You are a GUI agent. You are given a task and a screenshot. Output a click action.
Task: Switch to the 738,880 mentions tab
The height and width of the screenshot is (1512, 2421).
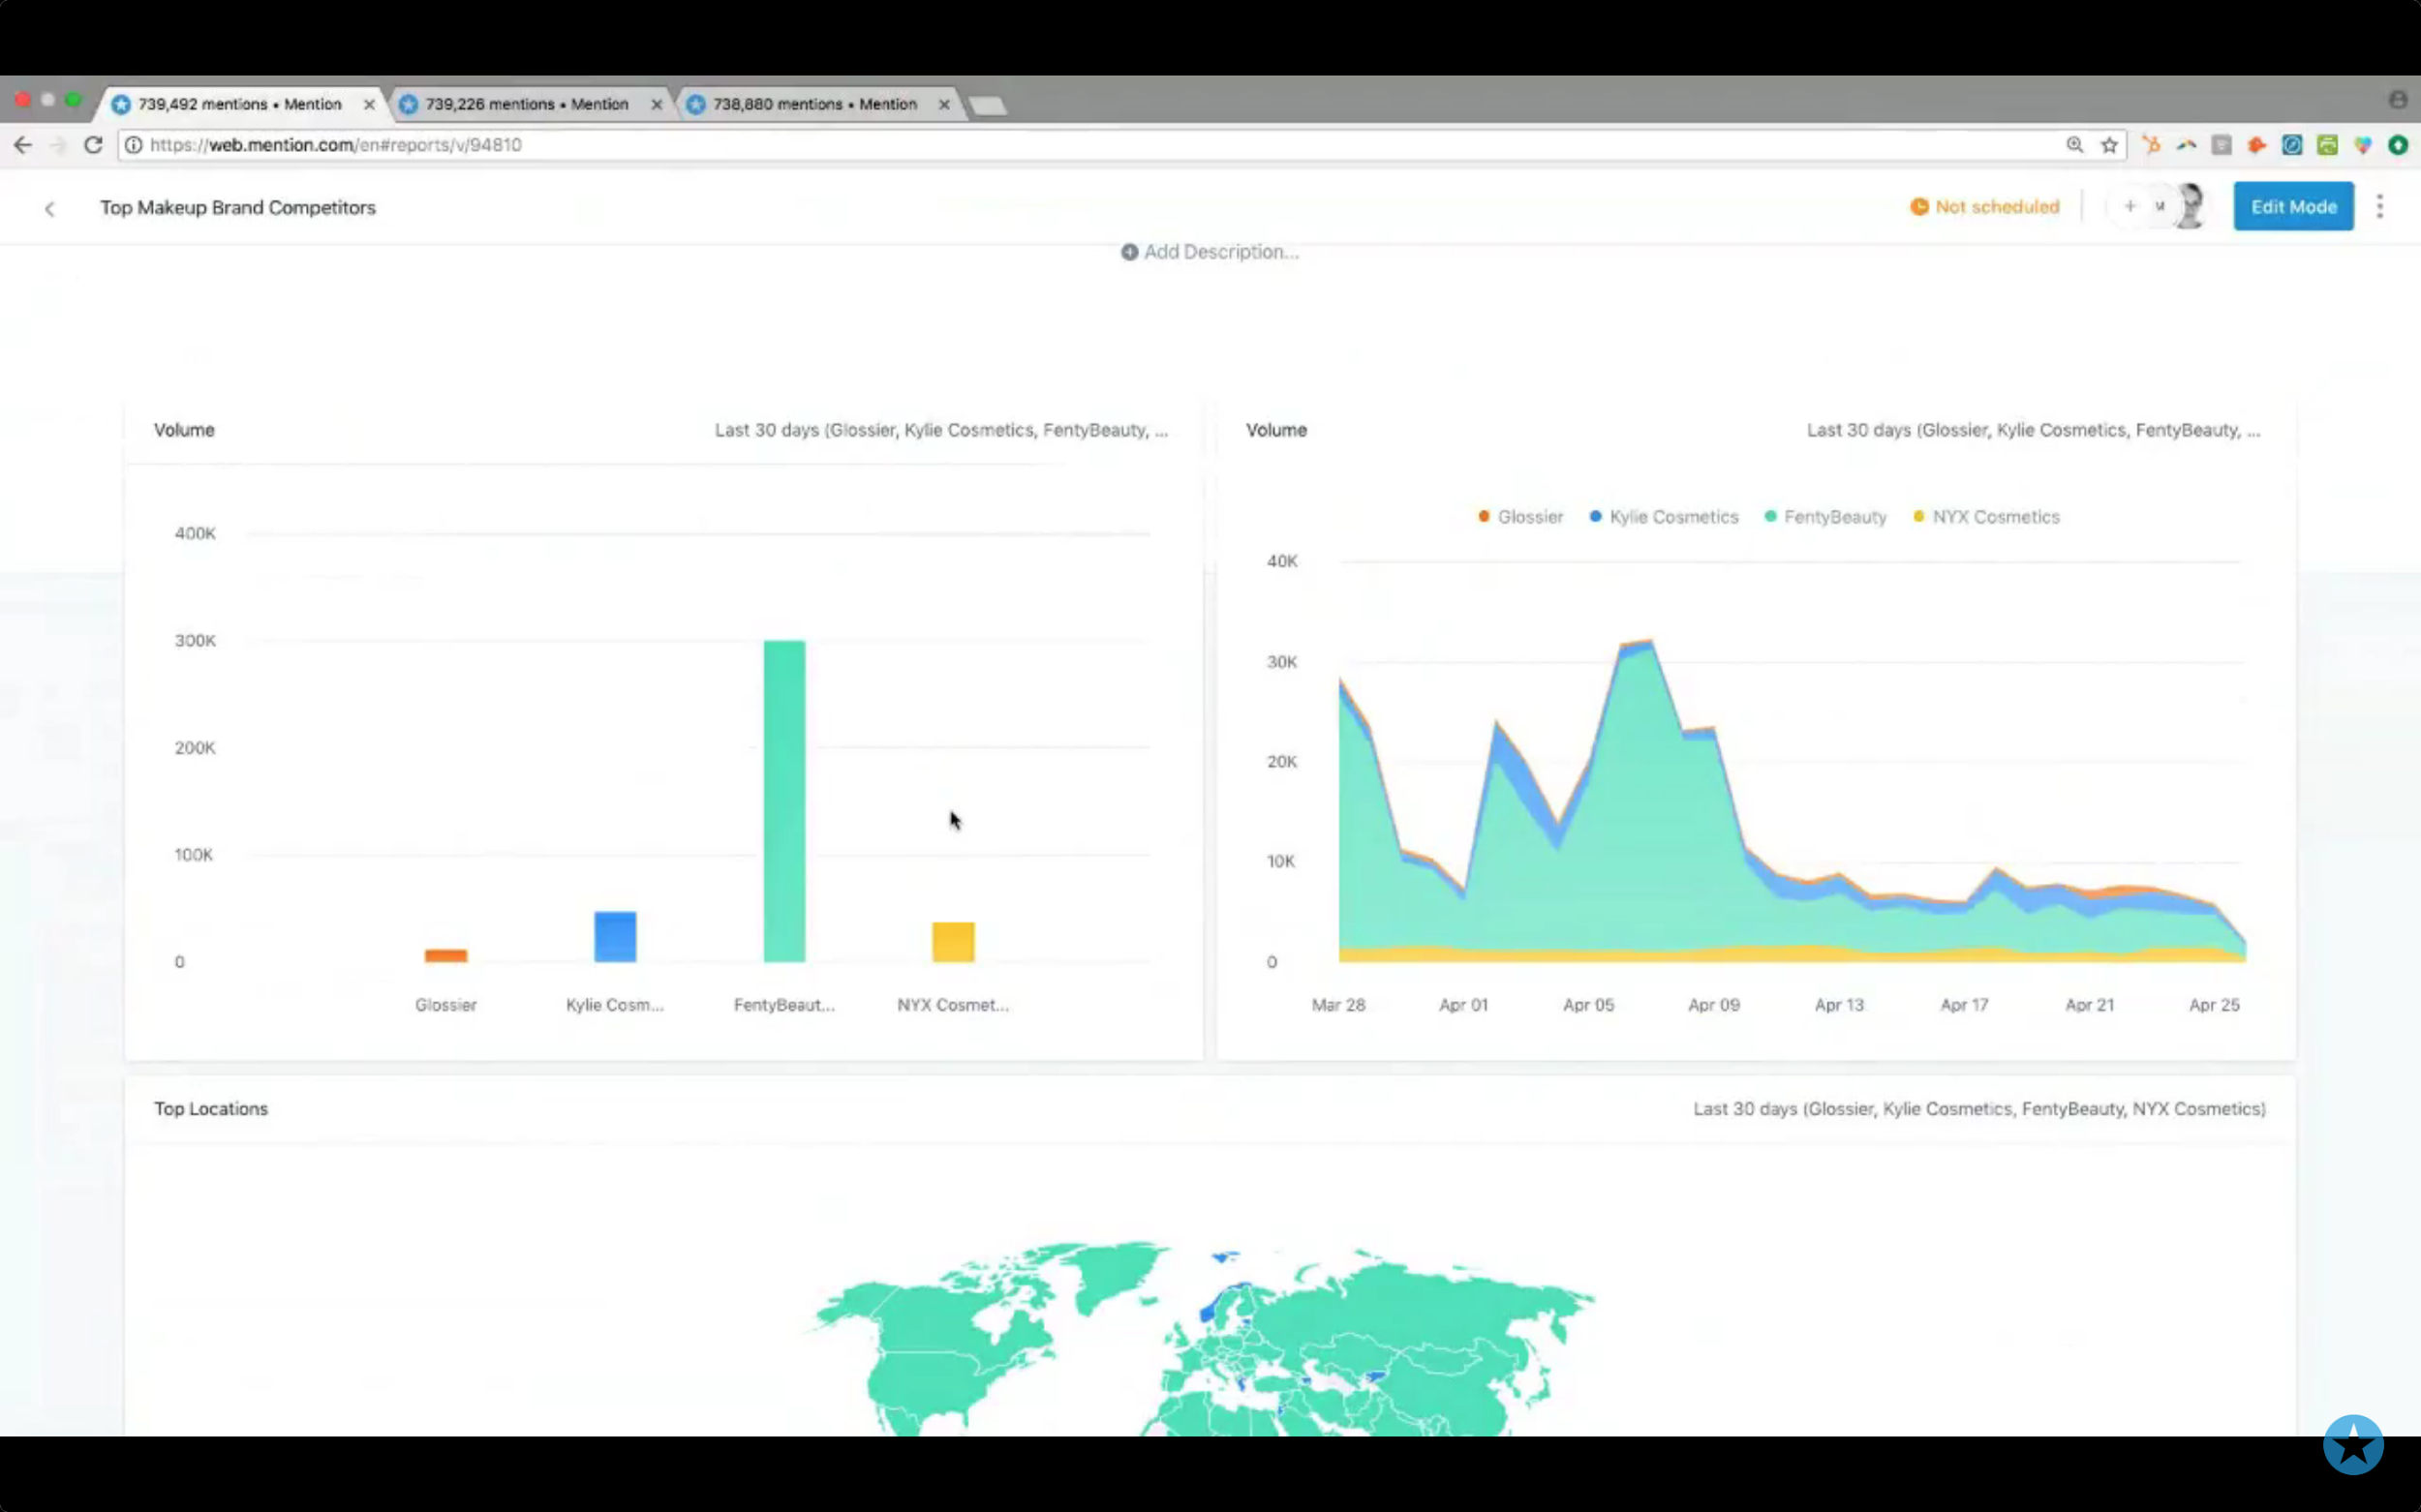click(814, 104)
